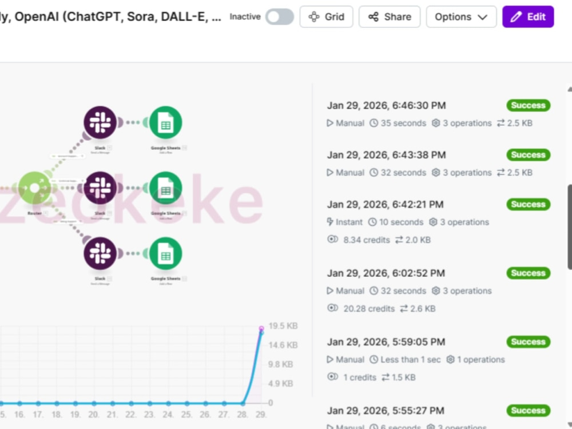The width and height of the screenshot is (572, 429).
Task: Open the 6:02:52 PM execution entry
Action: click(x=439, y=291)
